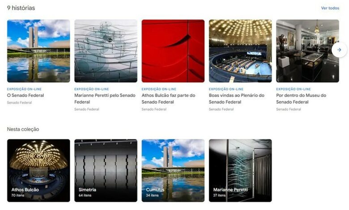This screenshot has width=349, height=210.
Task: Click 'Por dentro do Museu' title
Action: coord(301,99)
